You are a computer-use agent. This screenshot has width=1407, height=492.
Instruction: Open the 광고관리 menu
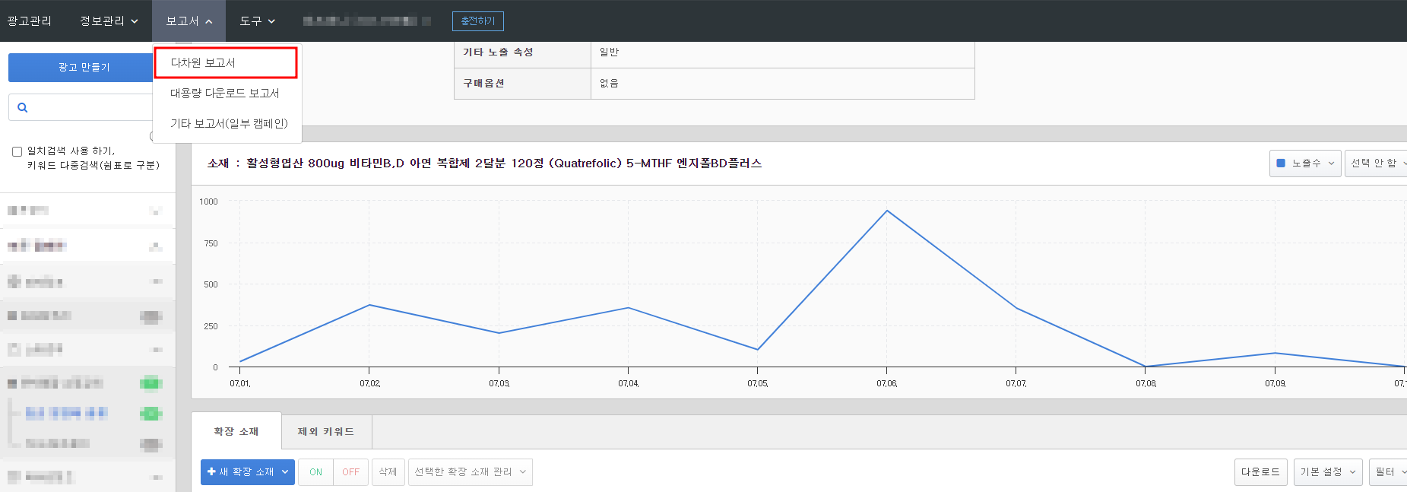pos(29,21)
